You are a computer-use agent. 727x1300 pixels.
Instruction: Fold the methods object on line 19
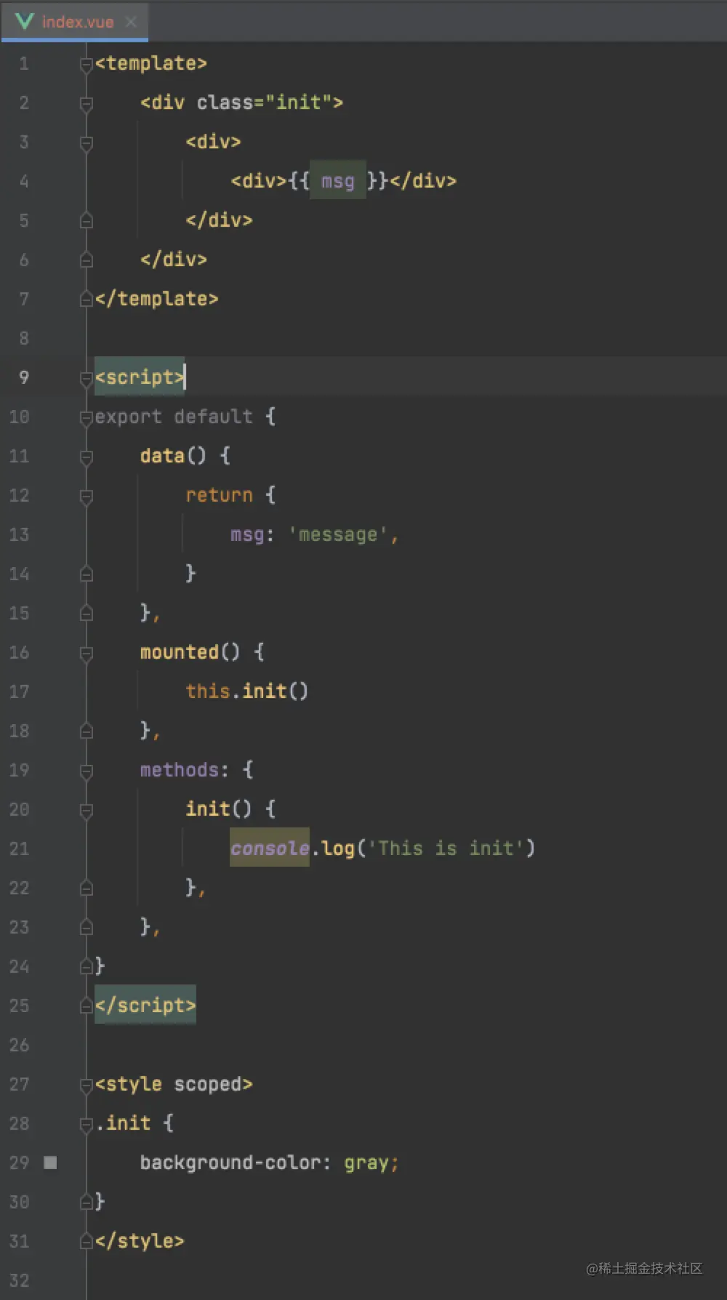(x=87, y=771)
